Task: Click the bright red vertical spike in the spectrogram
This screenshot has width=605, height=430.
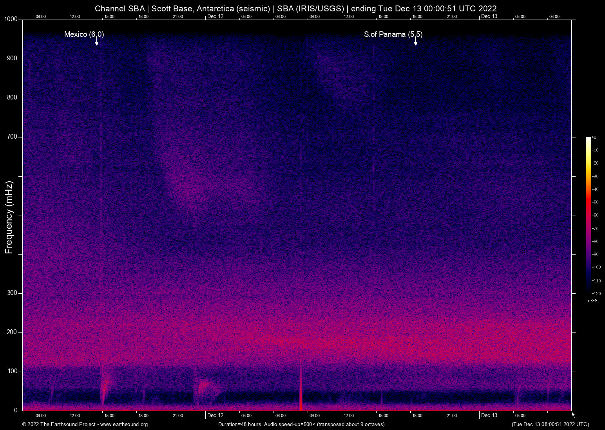Action: (x=301, y=396)
